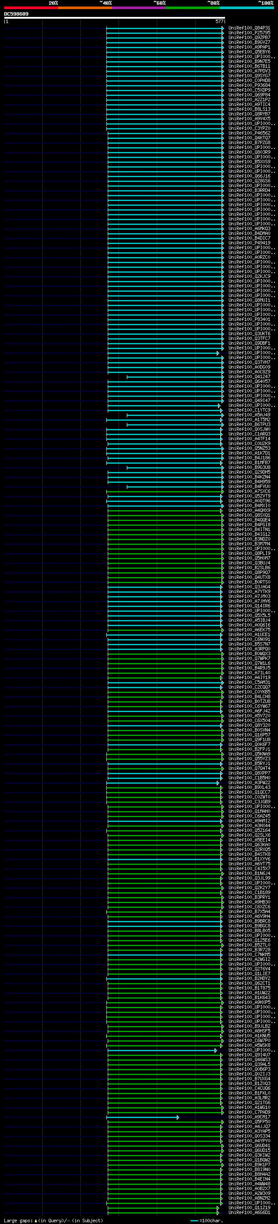Select subject label UniRef100_B8LS13

[x=249, y=109]
